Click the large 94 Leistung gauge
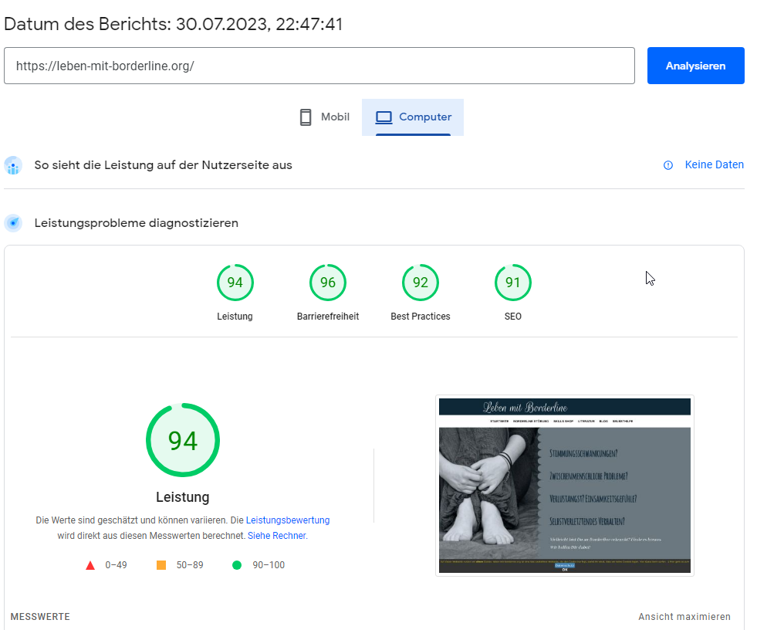This screenshot has width=757, height=630. point(183,440)
